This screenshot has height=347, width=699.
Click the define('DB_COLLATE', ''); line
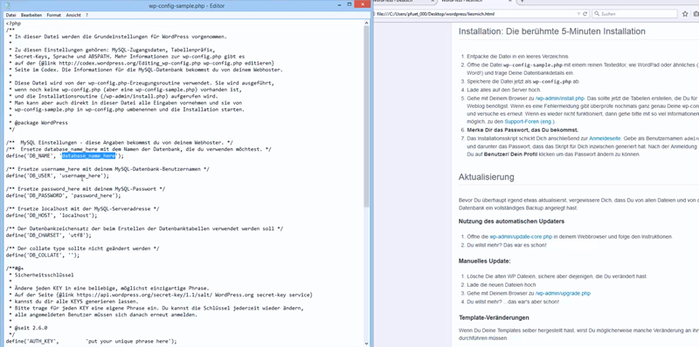point(42,255)
